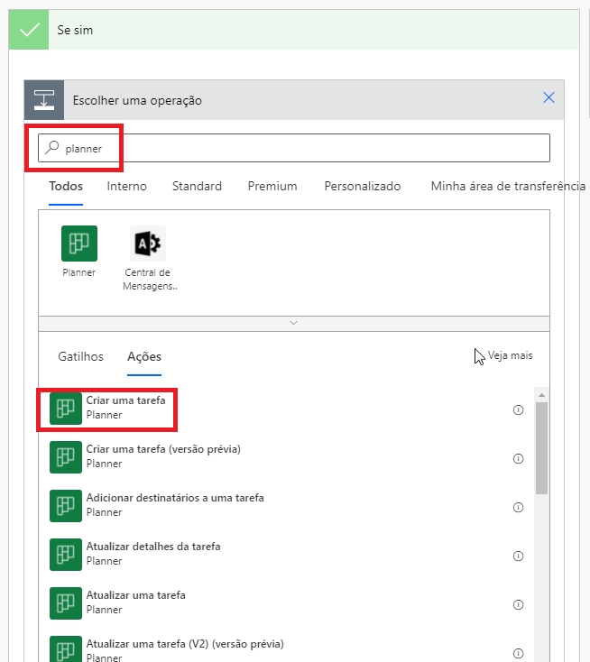590x662 pixels.
Task: Choose Criar uma tarefa (versão prévia) action
Action: click(286, 457)
